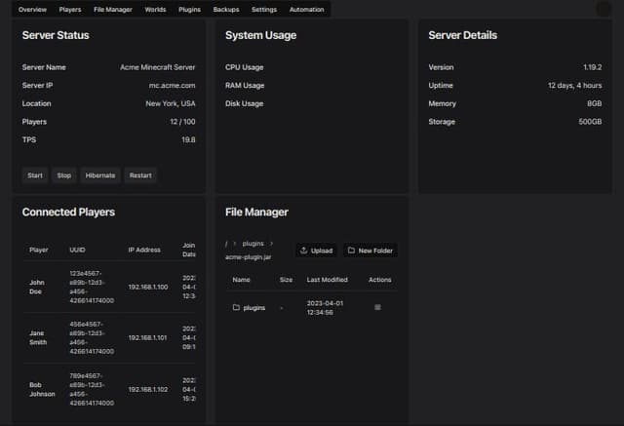Click the storage value 500GB

tap(590, 122)
